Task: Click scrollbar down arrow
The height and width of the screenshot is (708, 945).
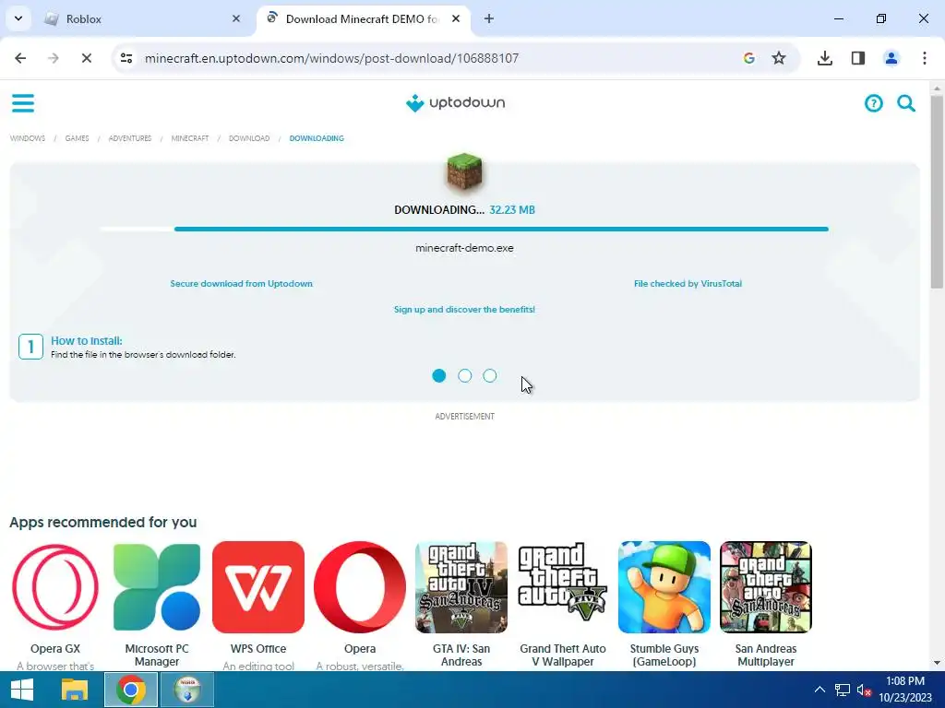Action: coord(937,664)
